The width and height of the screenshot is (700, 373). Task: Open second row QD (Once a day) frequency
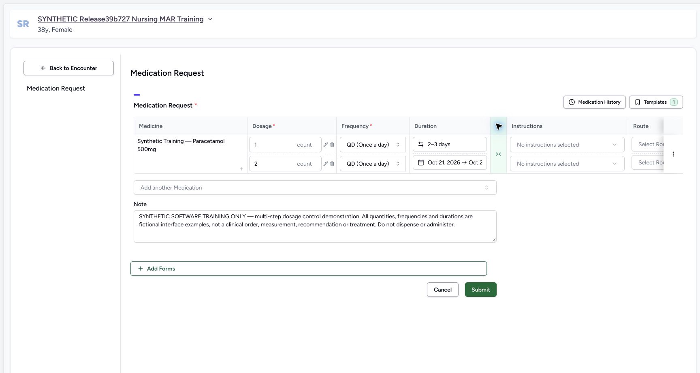[373, 164]
